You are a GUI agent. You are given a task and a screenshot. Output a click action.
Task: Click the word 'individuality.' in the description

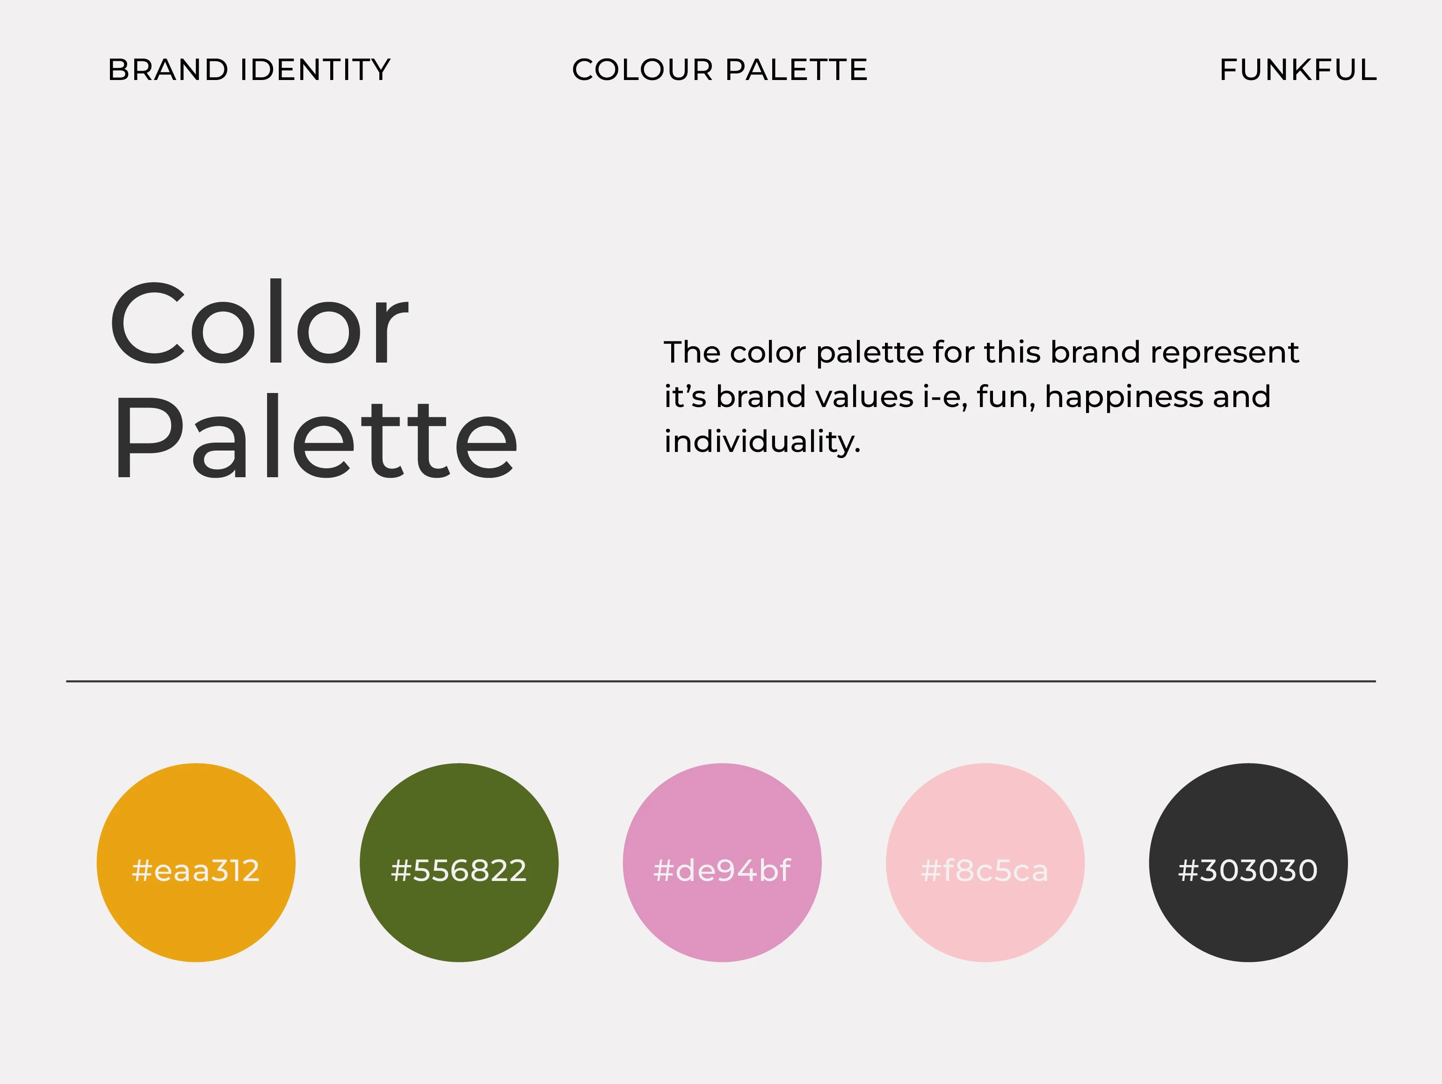tap(762, 442)
